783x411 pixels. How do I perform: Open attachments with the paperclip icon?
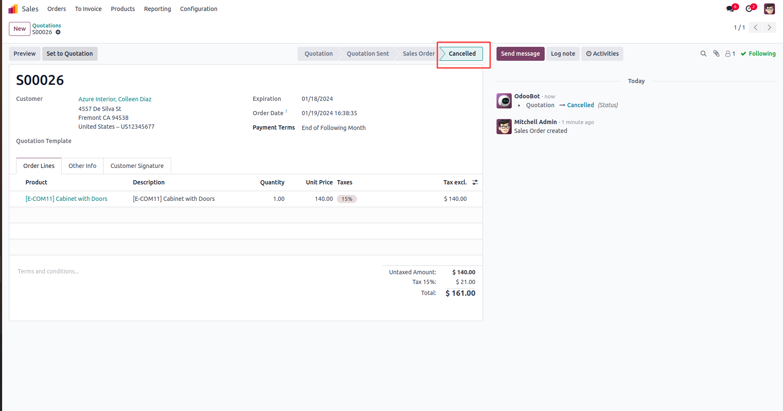[x=716, y=54]
